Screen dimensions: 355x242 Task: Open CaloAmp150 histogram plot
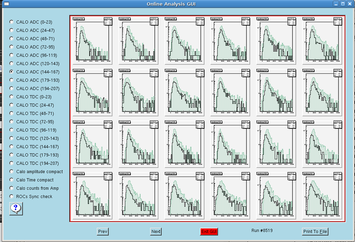click(92, 92)
